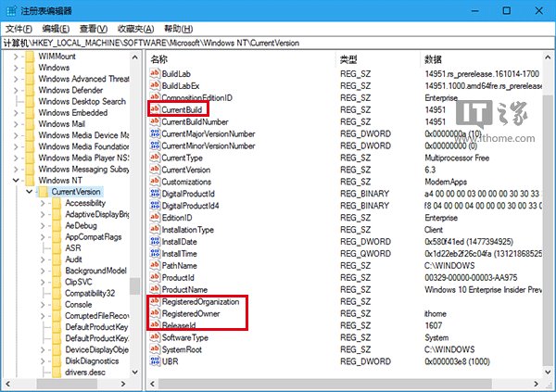Click the string icon beside RegisteredOwner

click(155, 313)
